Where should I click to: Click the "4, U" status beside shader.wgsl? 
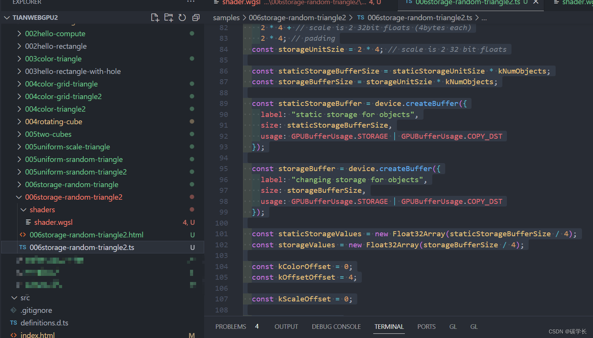coord(189,222)
